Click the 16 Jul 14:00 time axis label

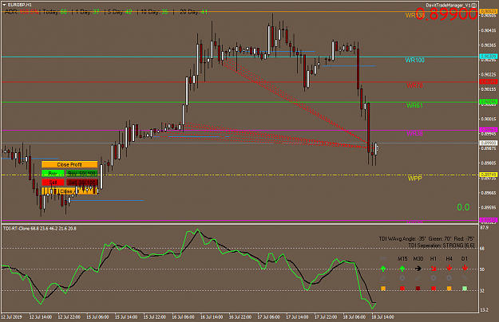(x=212, y=317)
